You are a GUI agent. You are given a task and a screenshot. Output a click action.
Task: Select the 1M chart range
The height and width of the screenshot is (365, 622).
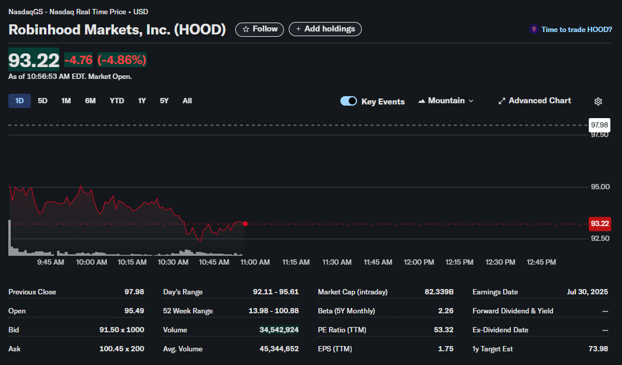click(x=66, y=101)
